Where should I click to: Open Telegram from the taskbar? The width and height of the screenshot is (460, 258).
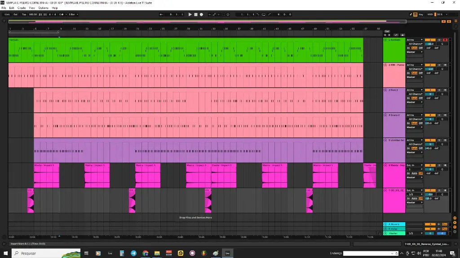point(133,254)
